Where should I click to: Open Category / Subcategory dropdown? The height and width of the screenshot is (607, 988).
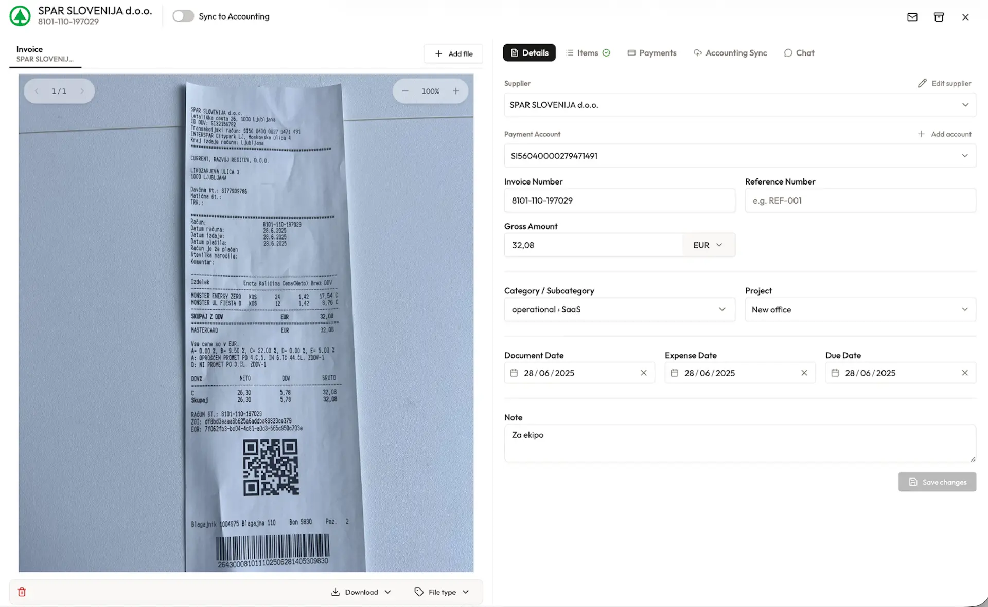coord(620,309)
